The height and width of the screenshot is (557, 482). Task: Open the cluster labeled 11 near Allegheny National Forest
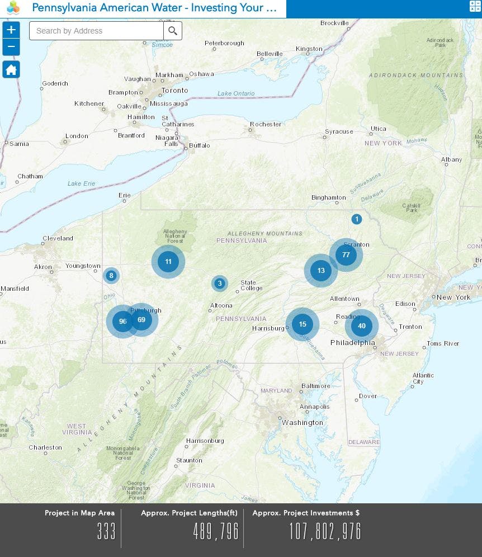coord(168,261)
